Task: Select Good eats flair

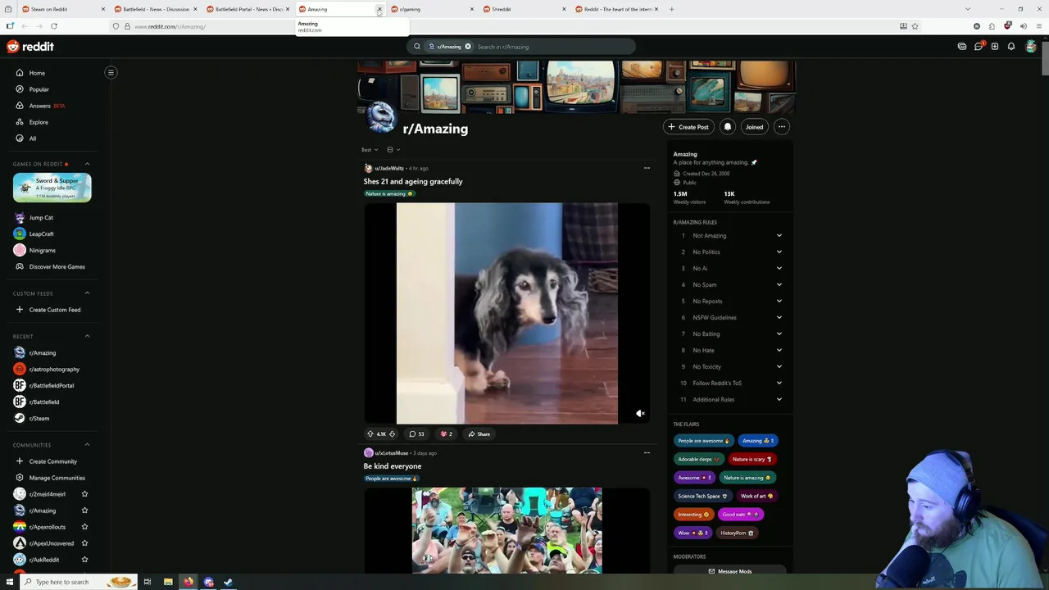Action: point(740,515)
